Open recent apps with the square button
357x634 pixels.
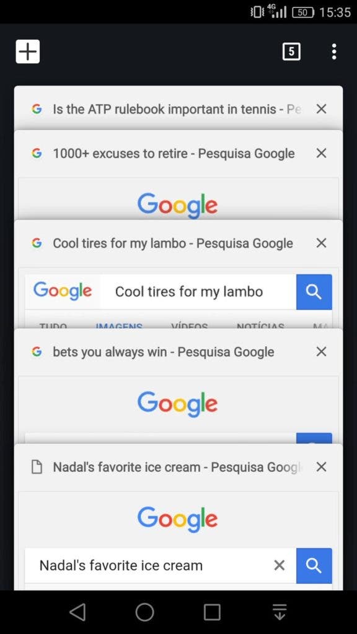(212, 612)
